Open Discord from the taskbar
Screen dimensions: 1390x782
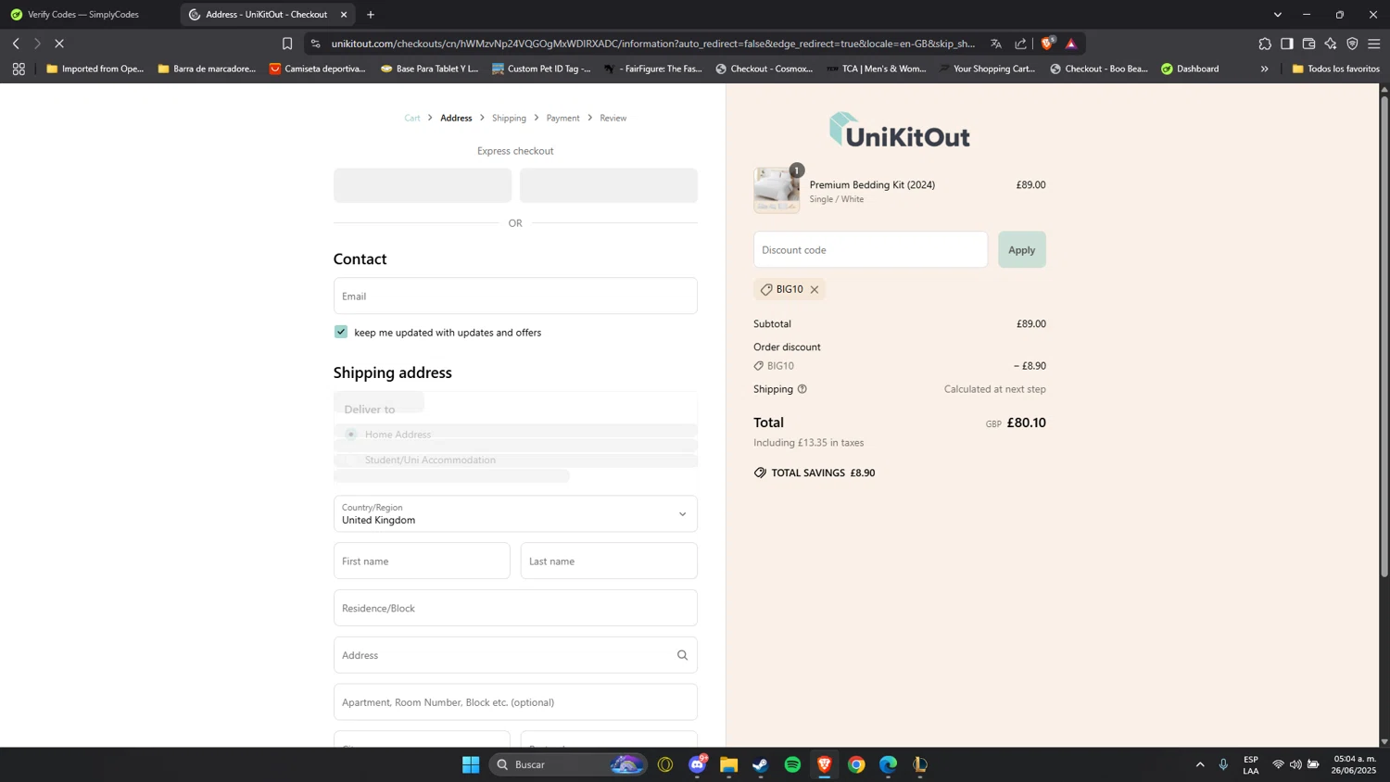pos(697,764)
